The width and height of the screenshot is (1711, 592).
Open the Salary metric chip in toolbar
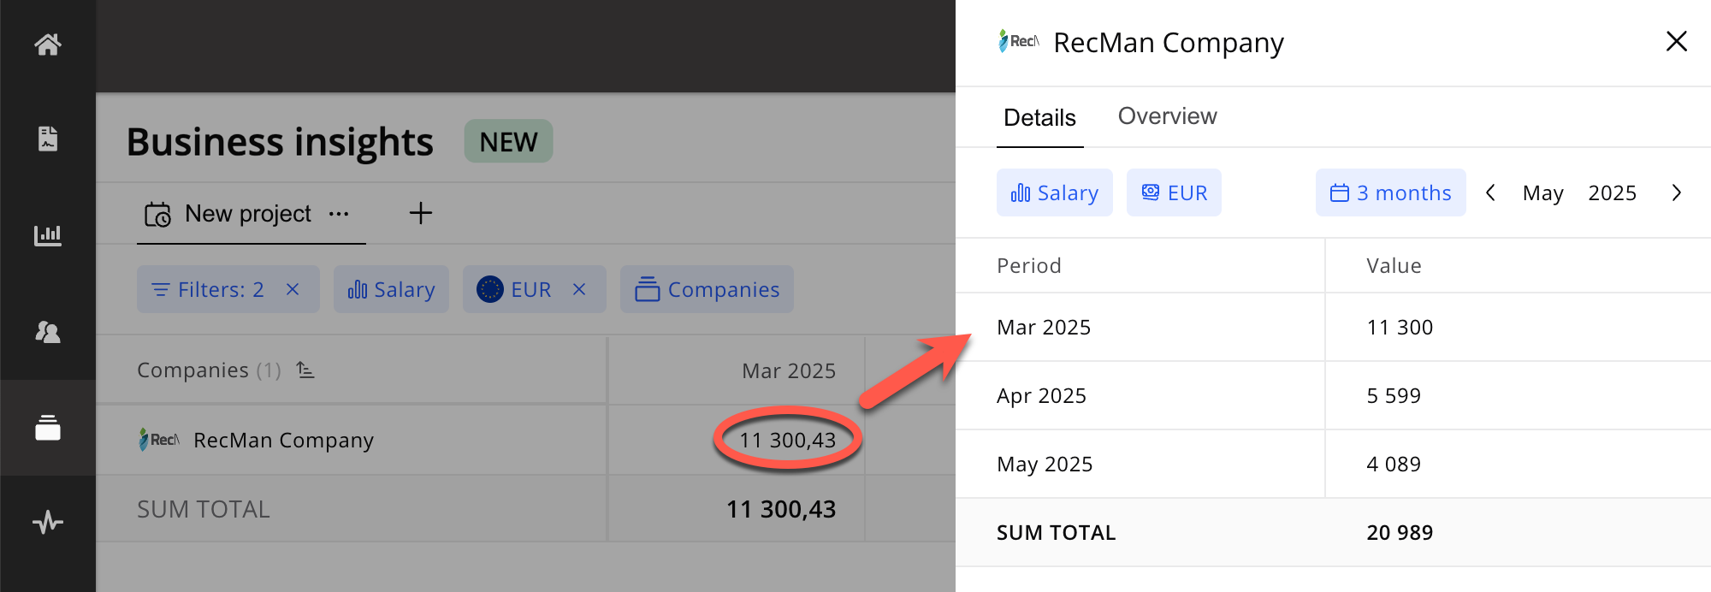coord(392,289)
